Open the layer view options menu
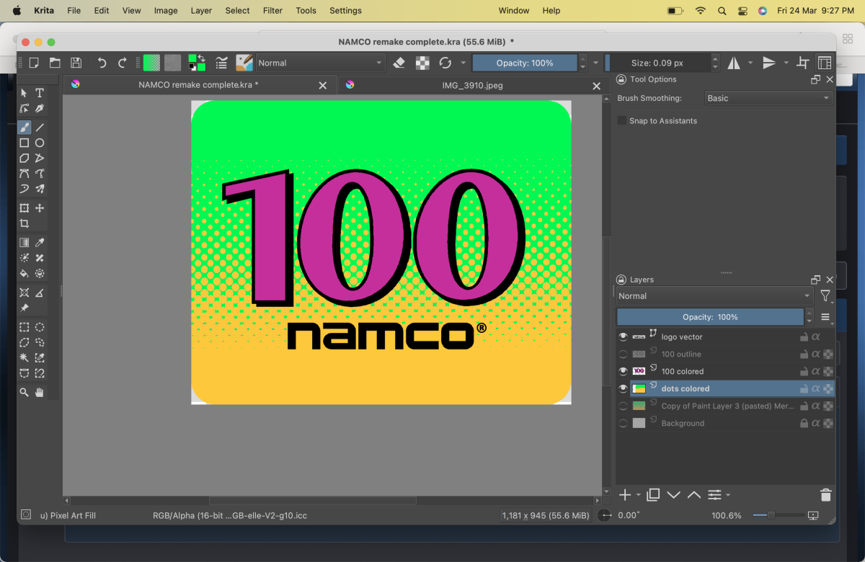This screenshot has height=562, width=865. click(x=825, y=317)
